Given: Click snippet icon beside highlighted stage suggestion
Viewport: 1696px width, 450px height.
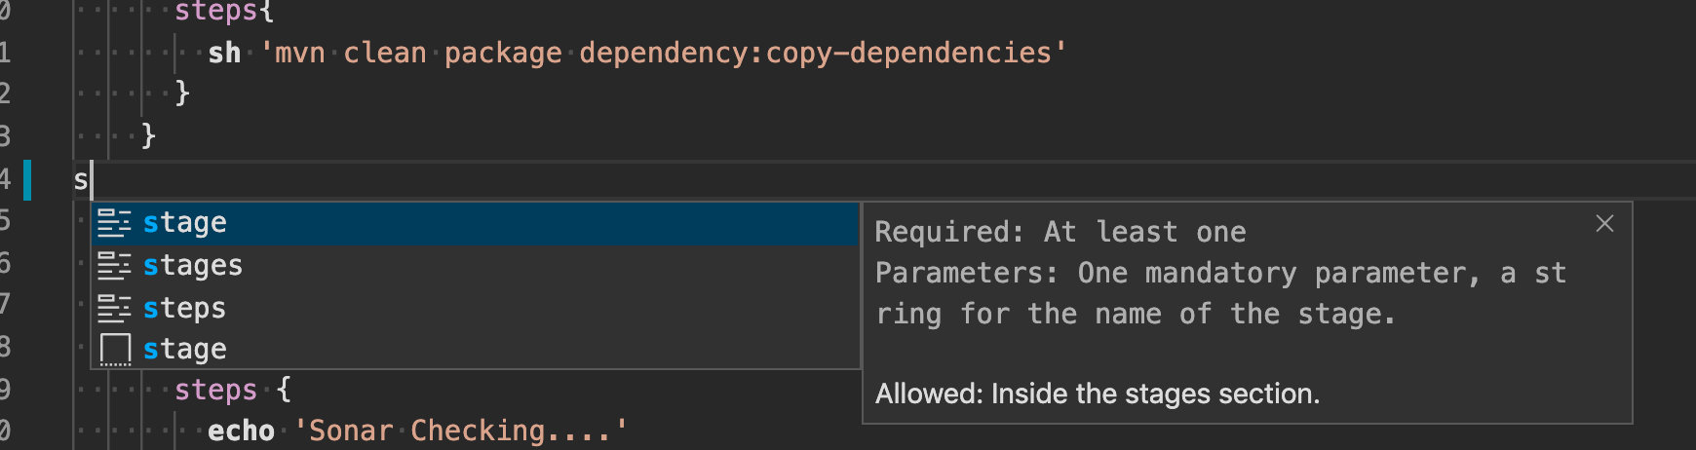Looking at the screenshot, I should [114, 223].
